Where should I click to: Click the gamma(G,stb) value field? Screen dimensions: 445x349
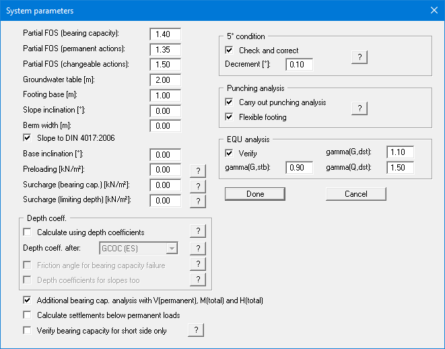pyautogui.click(x=300, y=167)
